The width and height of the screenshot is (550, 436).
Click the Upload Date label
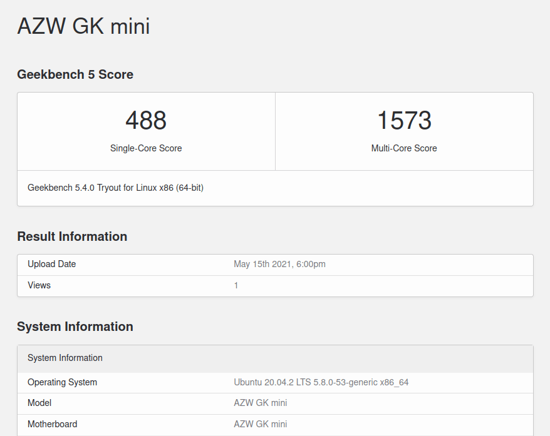[x=51, y=264]
